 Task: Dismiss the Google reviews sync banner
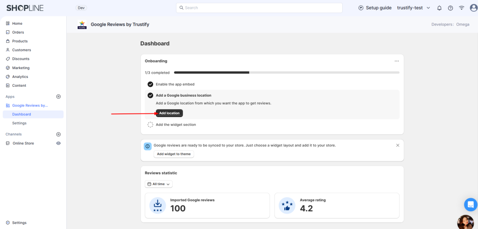[x=398, y=145]
